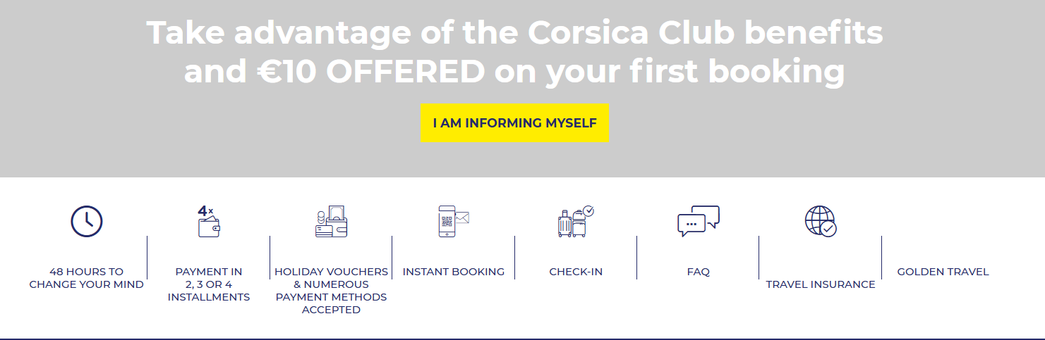Image resolution: width=1045 pixels, height=340 pixels.
Task: Click the clock icon for 48 hours
Action: pyautogui.click(x=87, y=221)
